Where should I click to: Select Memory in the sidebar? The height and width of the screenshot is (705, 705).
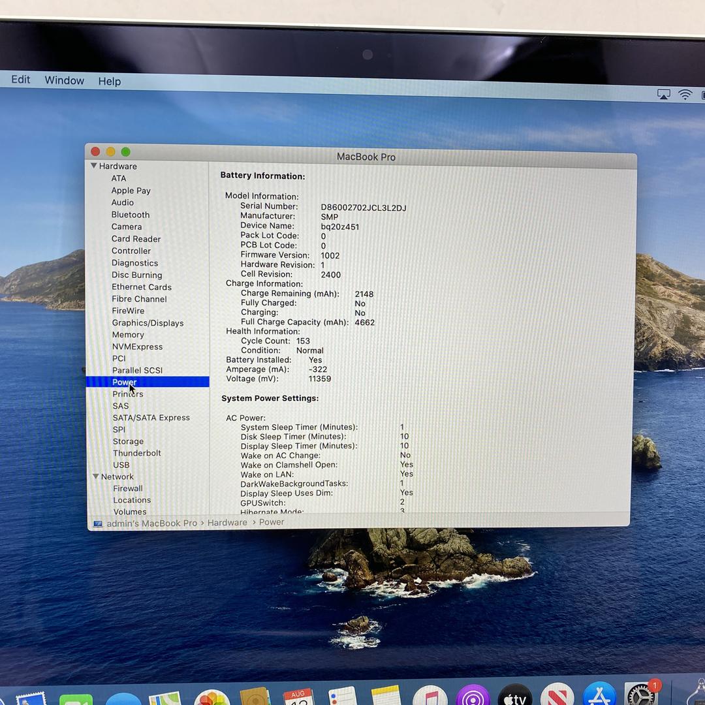pyautogui.click(x=128, y=334)
